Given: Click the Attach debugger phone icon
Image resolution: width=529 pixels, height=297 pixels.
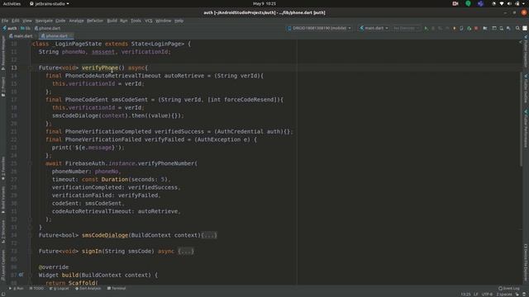Looking at the screenshot, I should point(461,28).
